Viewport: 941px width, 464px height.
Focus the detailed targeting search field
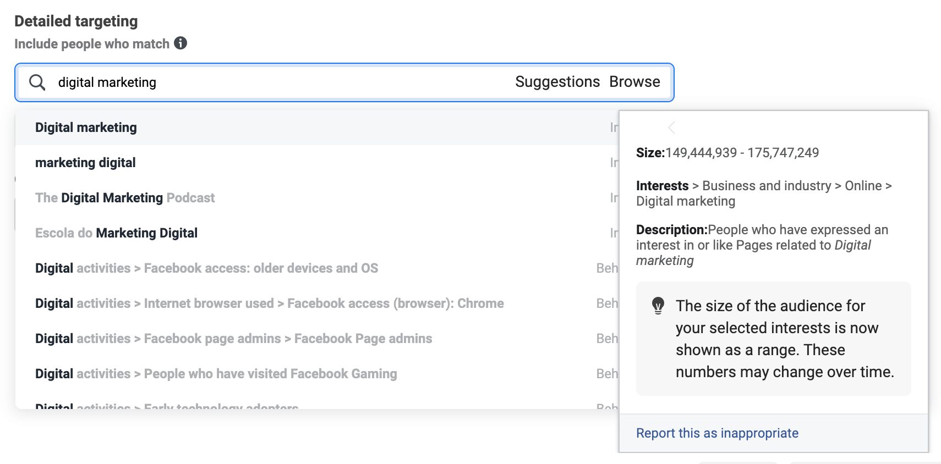pyautogui.click(x=275, y=82)
